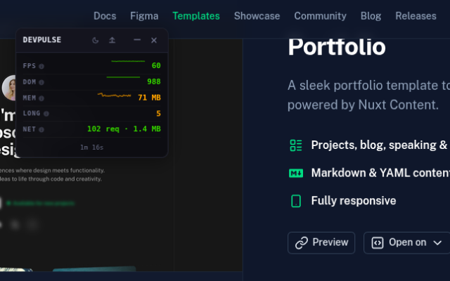Click the Fully responsive feature text

pyautogui.click(x=354, y=201)
